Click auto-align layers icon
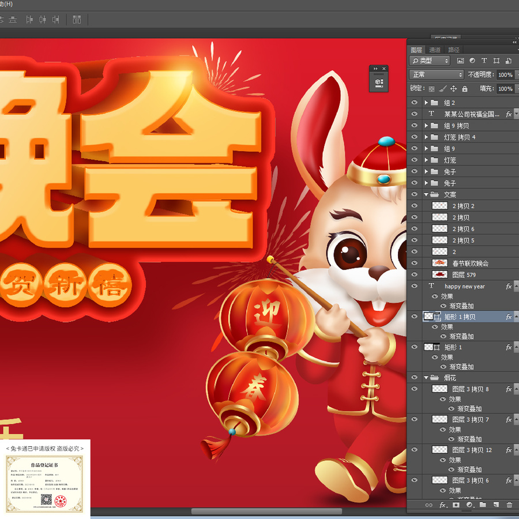Screen dimensions: 519x519 point(77,20)
